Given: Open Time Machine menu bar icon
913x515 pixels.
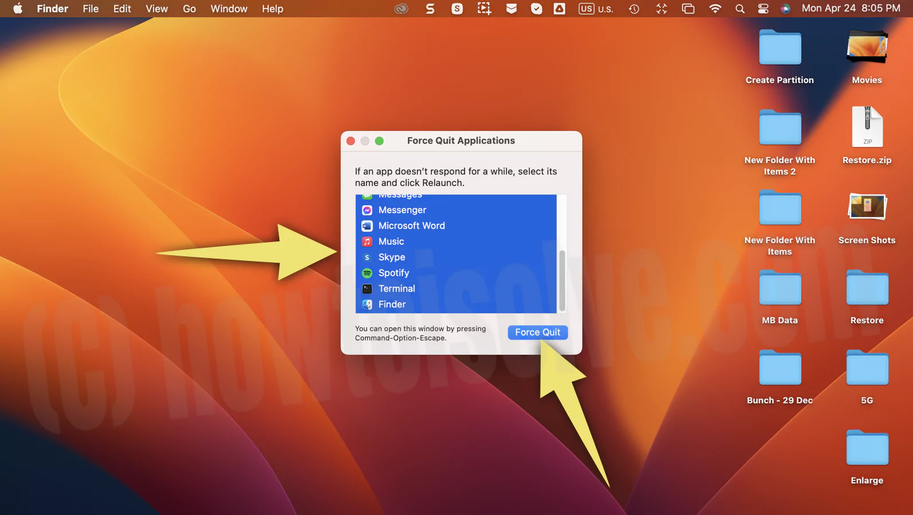Looking at the screenshot, I should coord(634,9).
